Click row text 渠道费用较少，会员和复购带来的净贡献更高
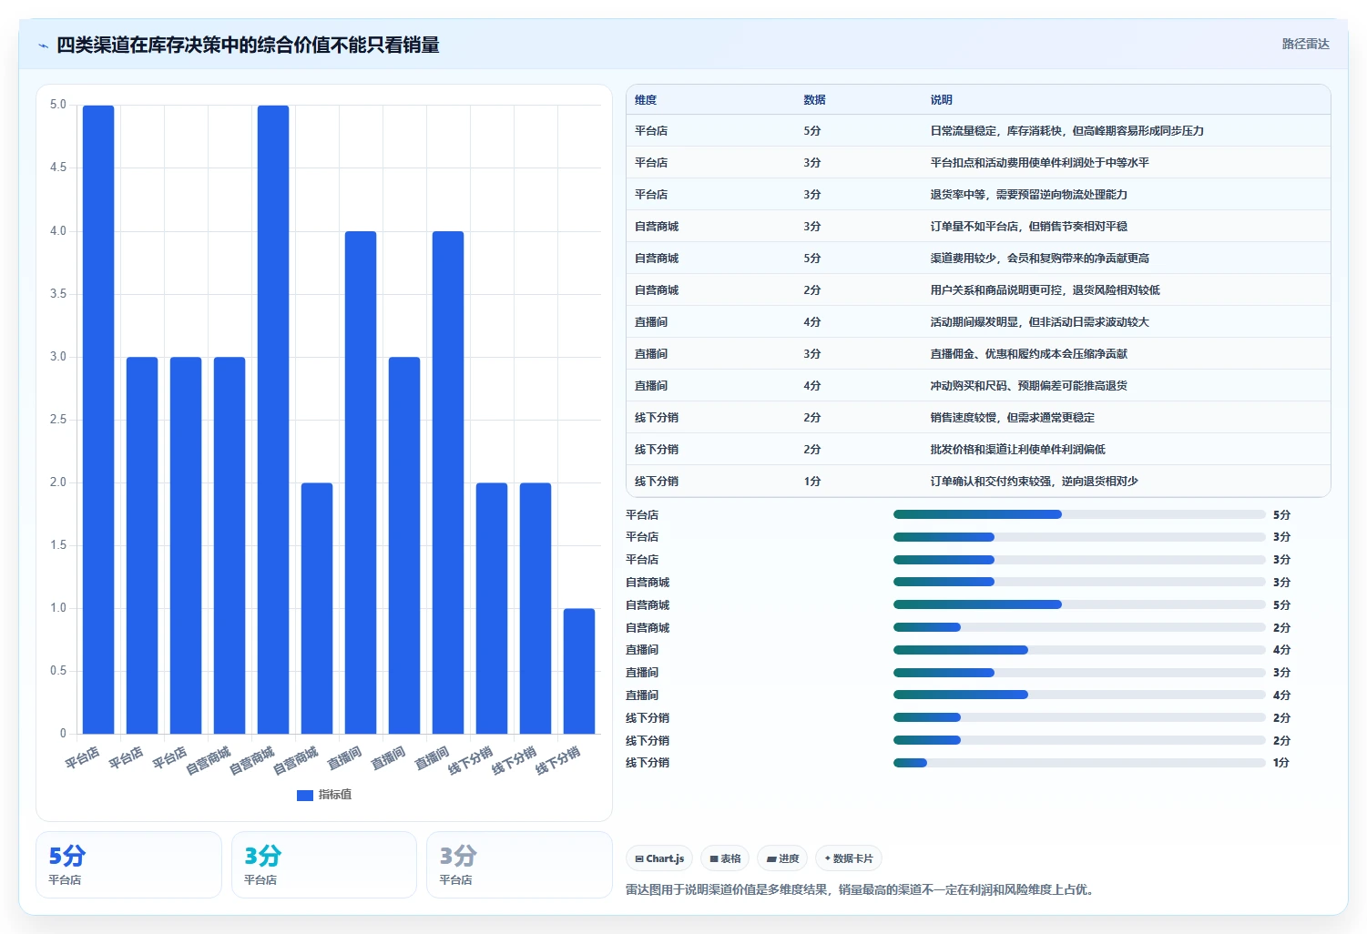The image size is (1367, 934). tap(1039, 259)
